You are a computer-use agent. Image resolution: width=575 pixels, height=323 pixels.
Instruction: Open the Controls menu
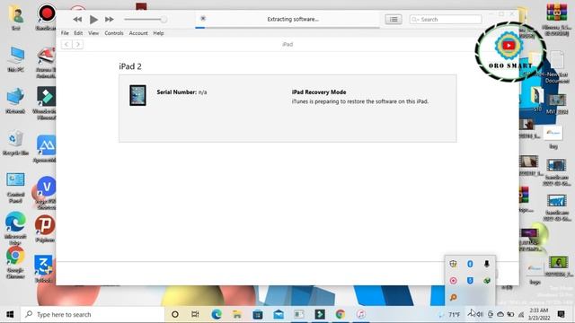114,33
